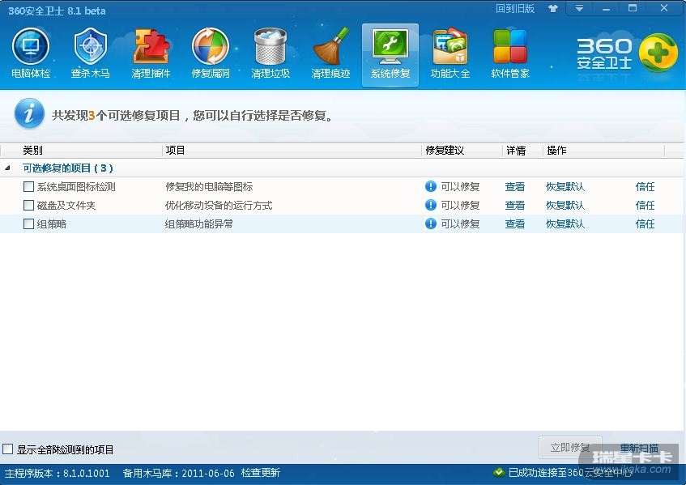This screenshot has height=485, width=686.
Task: Collapse the 可选修复的项目 group triangle
Action: click(7, 168)
